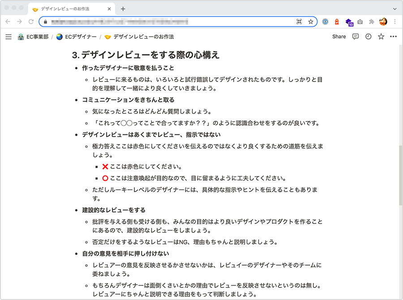View page history using the clock icon
Image resolution: width=403 pixels, height=300 pixels.
click(x=368, y=37)
